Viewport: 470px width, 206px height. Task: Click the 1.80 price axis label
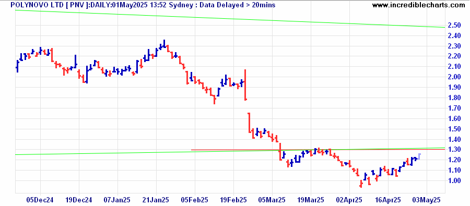tap(454, 98)
